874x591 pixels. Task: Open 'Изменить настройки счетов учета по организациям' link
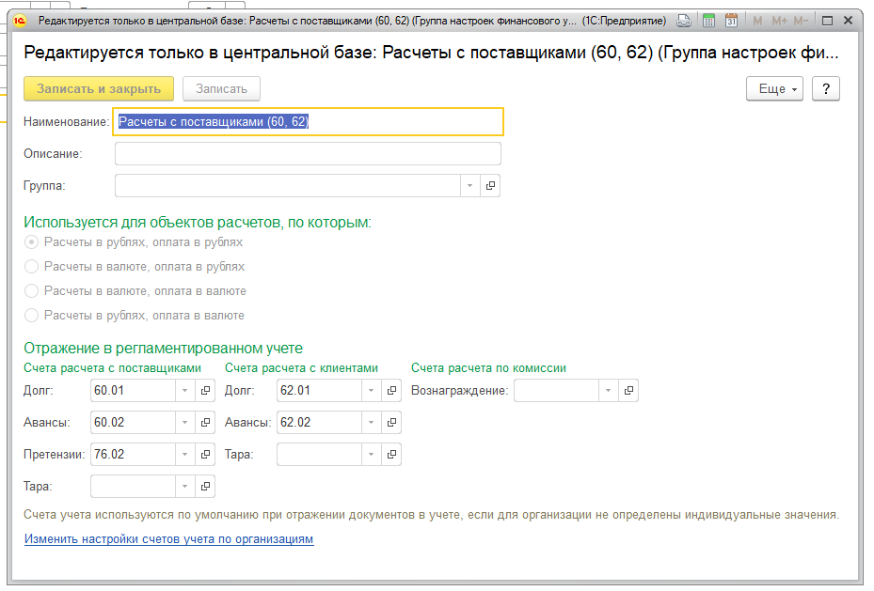click(x=168, y=539)
